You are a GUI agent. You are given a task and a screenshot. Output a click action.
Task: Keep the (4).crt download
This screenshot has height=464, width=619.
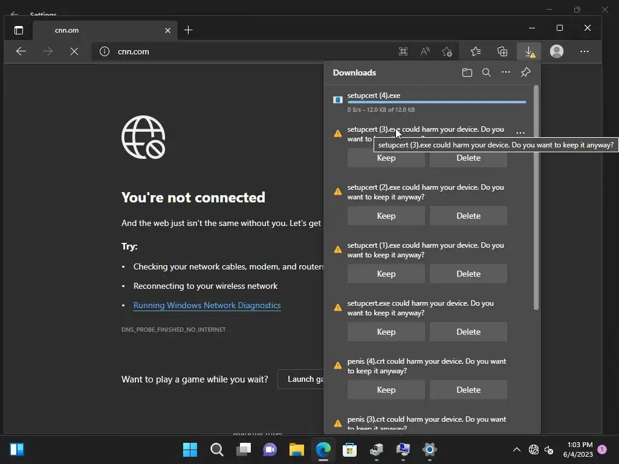point(386,390)
